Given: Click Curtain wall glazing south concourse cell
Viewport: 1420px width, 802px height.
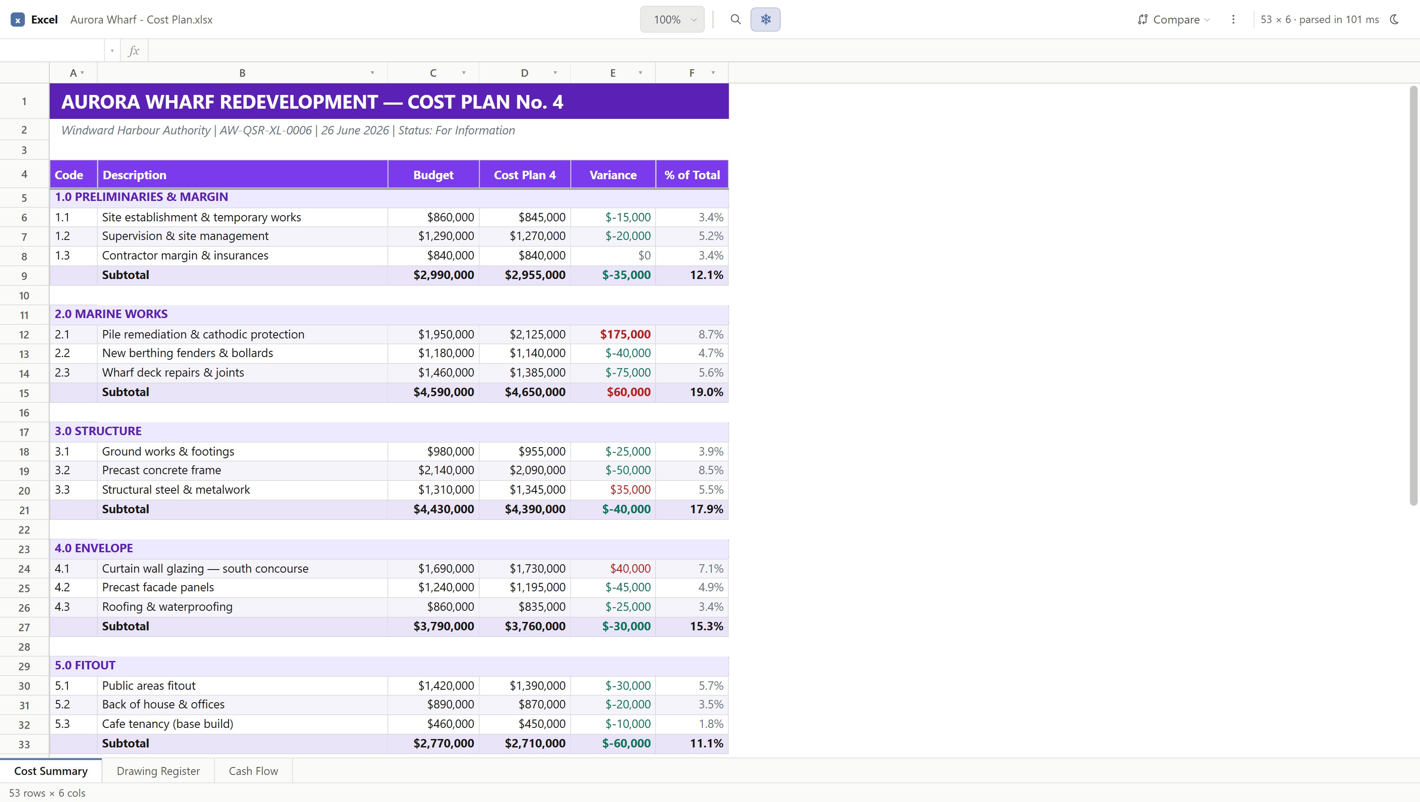Looking at the screenshot, I should pos(243,569).
